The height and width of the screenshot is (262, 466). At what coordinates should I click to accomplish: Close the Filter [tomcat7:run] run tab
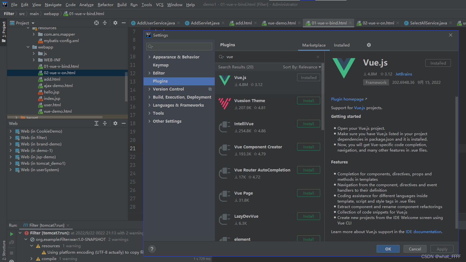[68, 225]
